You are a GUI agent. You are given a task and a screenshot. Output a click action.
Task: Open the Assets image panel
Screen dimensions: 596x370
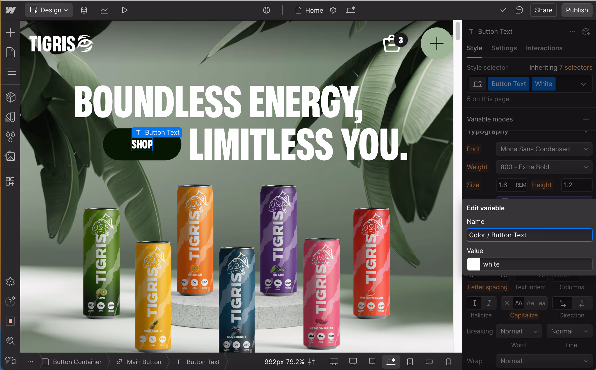[10, 156]
